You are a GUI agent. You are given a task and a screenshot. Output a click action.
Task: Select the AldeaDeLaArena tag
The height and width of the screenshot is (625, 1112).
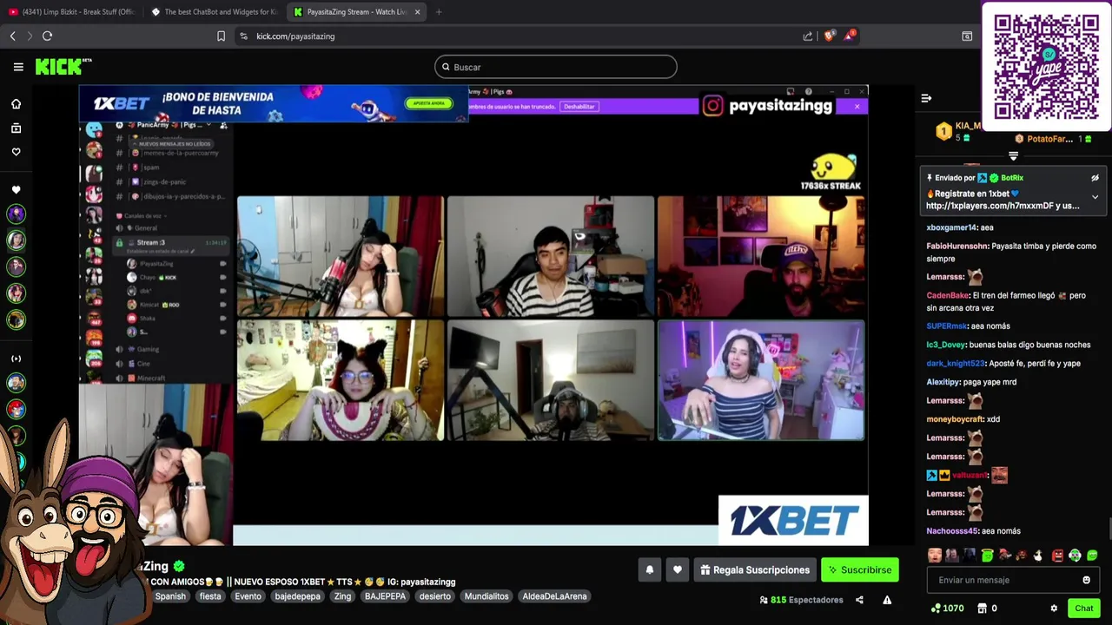(x=554, y=596)
